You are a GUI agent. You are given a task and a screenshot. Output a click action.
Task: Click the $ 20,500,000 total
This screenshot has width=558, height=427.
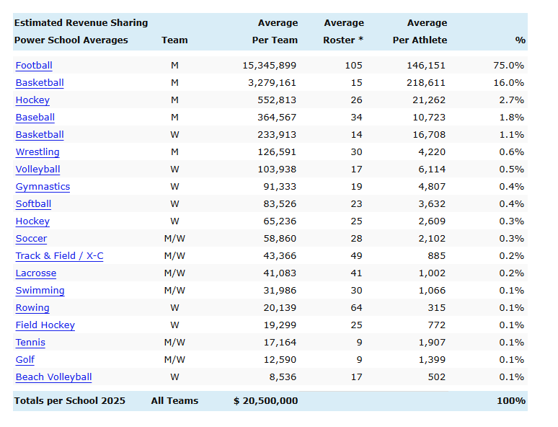(x=265, y=401)
